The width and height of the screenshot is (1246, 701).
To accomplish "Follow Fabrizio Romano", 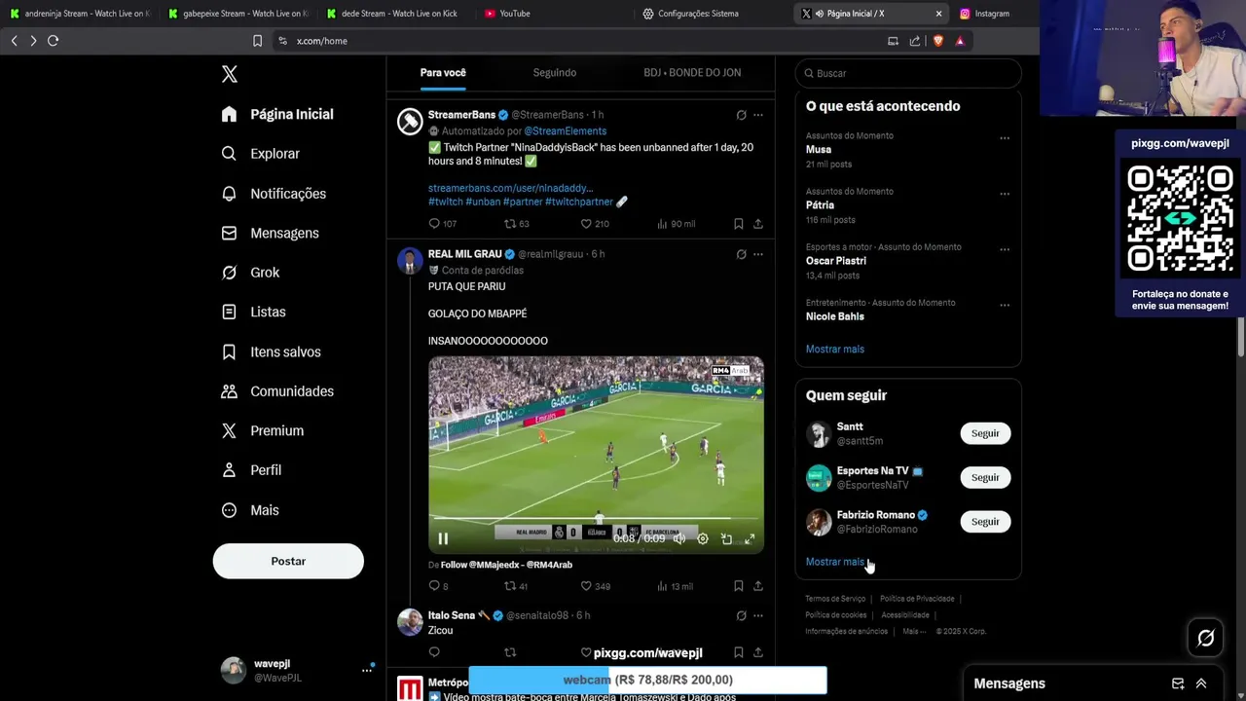I will coord(985,522).
